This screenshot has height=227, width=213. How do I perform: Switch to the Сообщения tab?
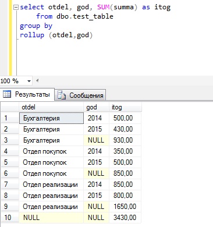[x=80, y=95]
